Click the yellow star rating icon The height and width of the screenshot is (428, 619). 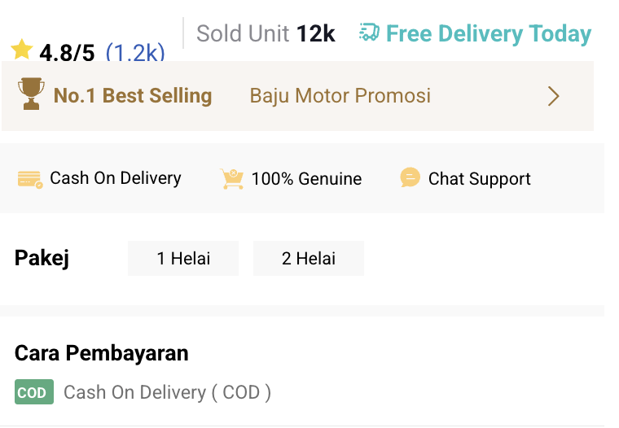(22, 50)
